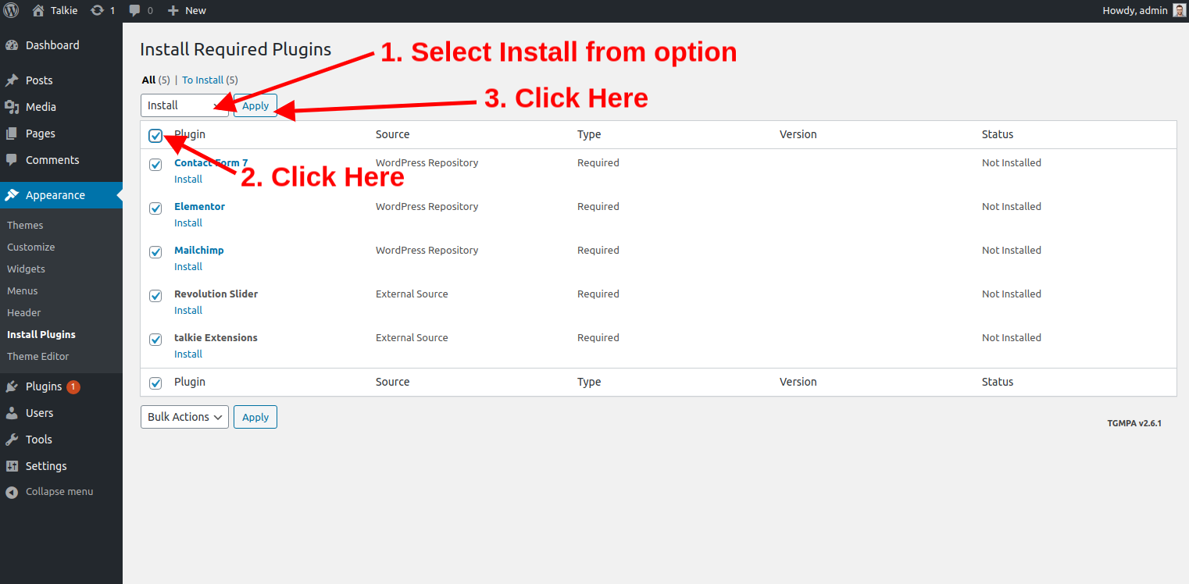
Task: Open the Mailchimp plugin link
Action: (199, 251)
